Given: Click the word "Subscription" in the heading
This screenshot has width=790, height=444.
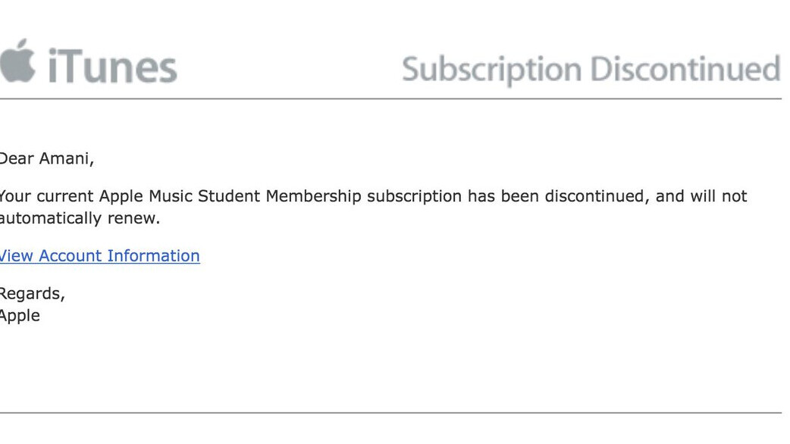Looking at the screenshot, I should pos(492,70).
